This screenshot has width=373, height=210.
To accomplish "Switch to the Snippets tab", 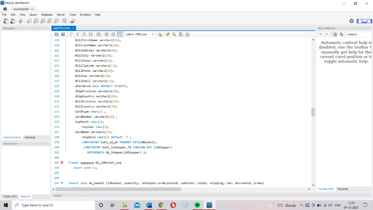I will pyautogui.click(x=342, y=189).
